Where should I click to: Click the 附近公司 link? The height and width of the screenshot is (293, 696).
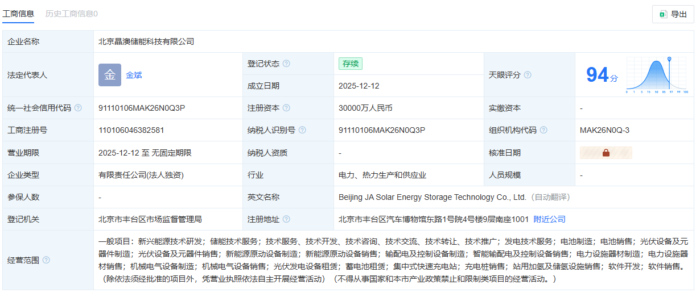coord(549,219)
